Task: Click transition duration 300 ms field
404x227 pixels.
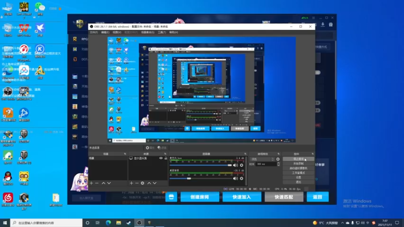Action: click(266, 164)
